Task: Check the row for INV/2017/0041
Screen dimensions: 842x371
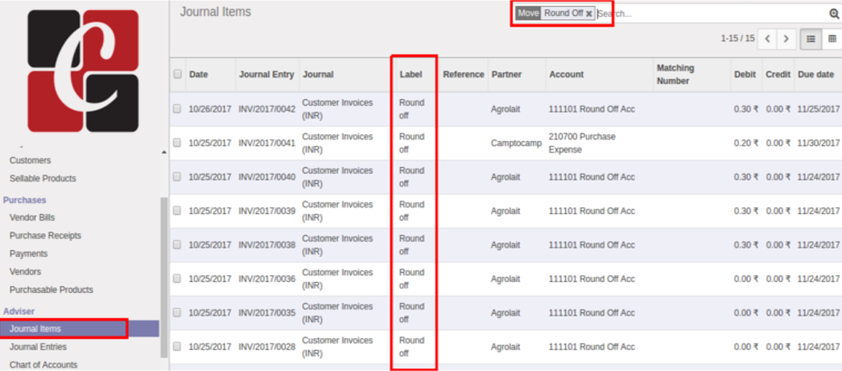Action: coord(177,143)
